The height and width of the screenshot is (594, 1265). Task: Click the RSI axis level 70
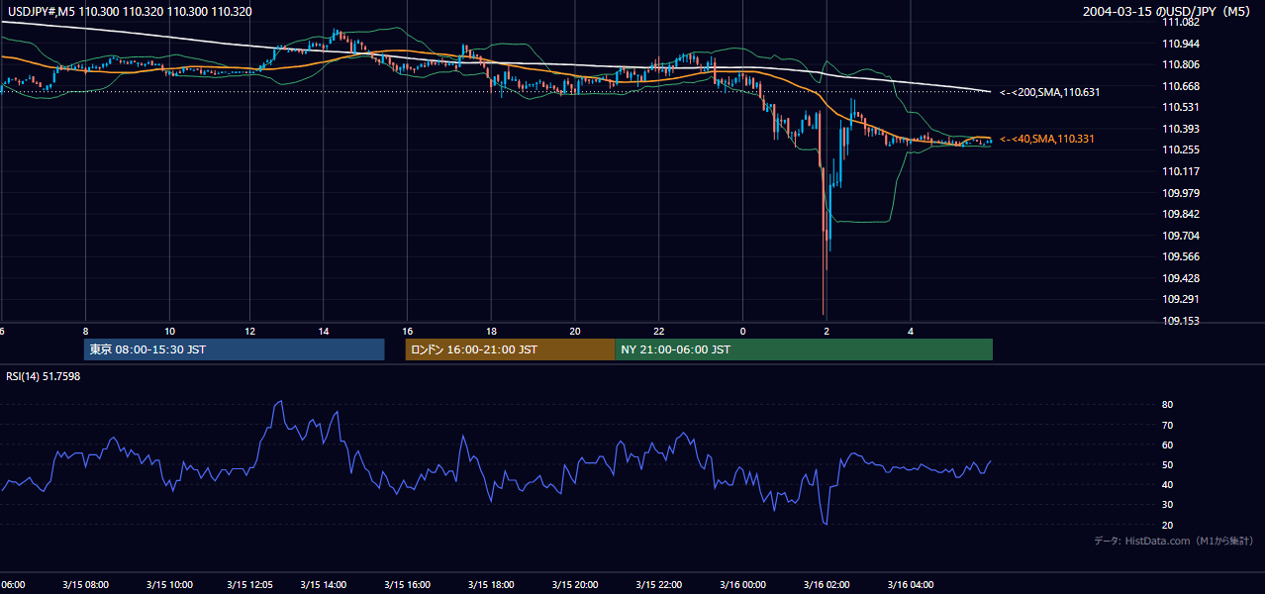1168,425
